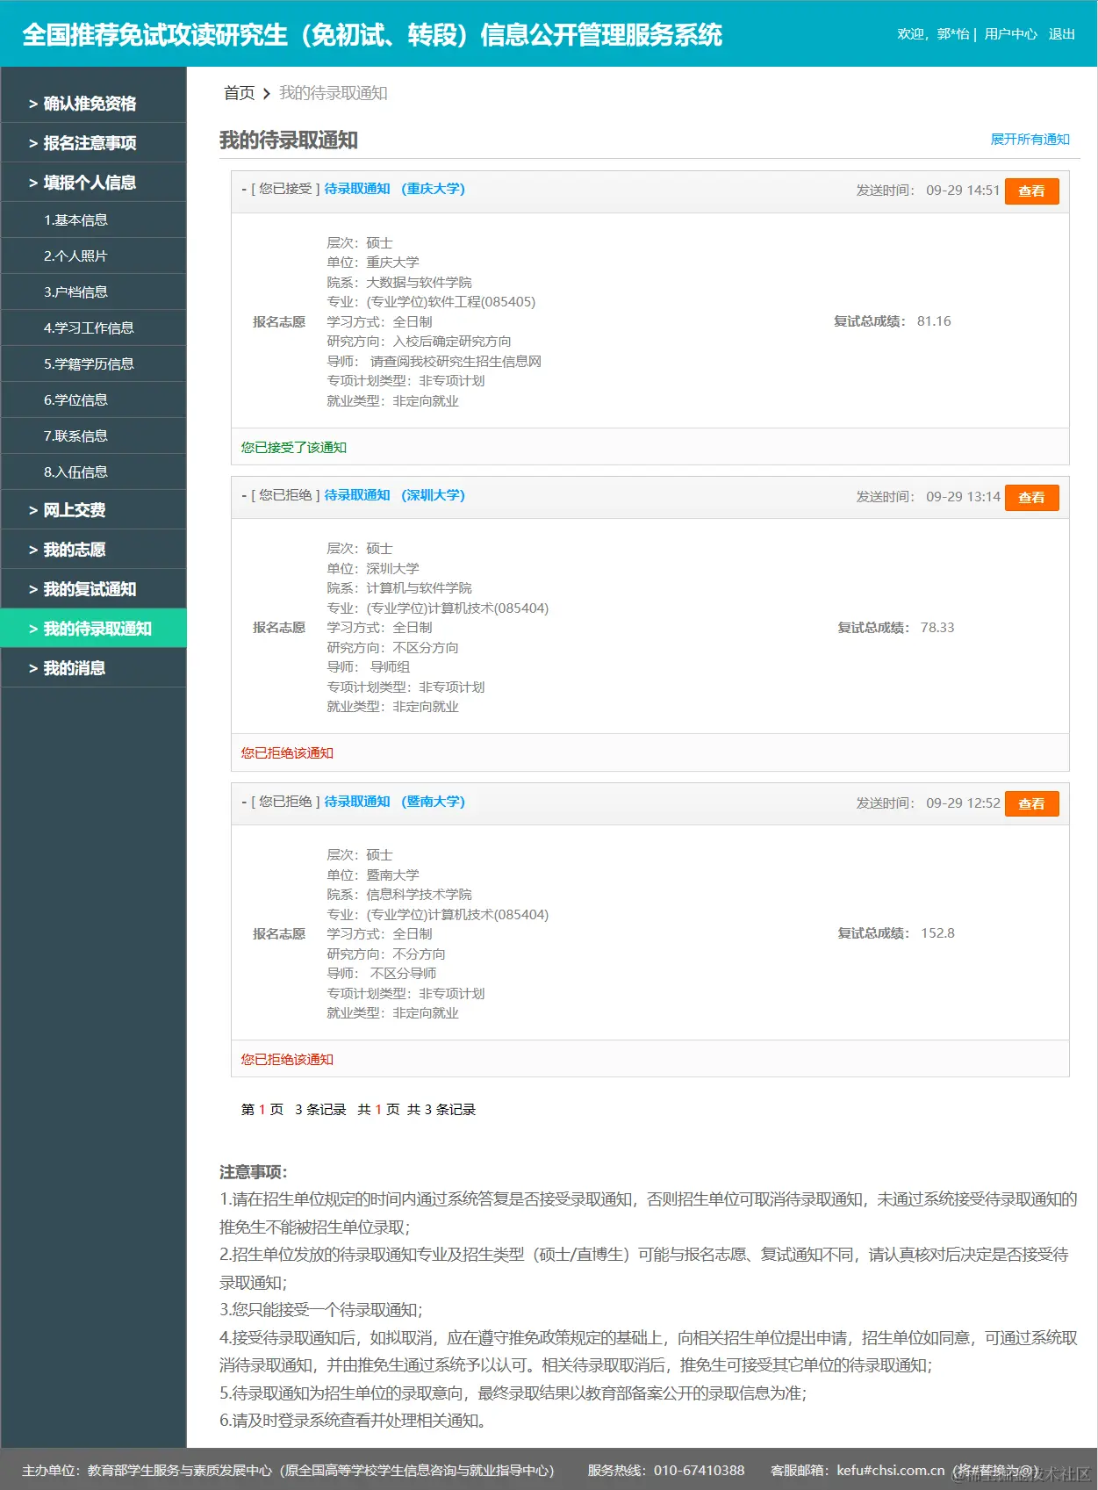Select 3.户档信息 in sidebar
The image size is (1098, 1490).
pyautogui.click(x=93, y=292)
